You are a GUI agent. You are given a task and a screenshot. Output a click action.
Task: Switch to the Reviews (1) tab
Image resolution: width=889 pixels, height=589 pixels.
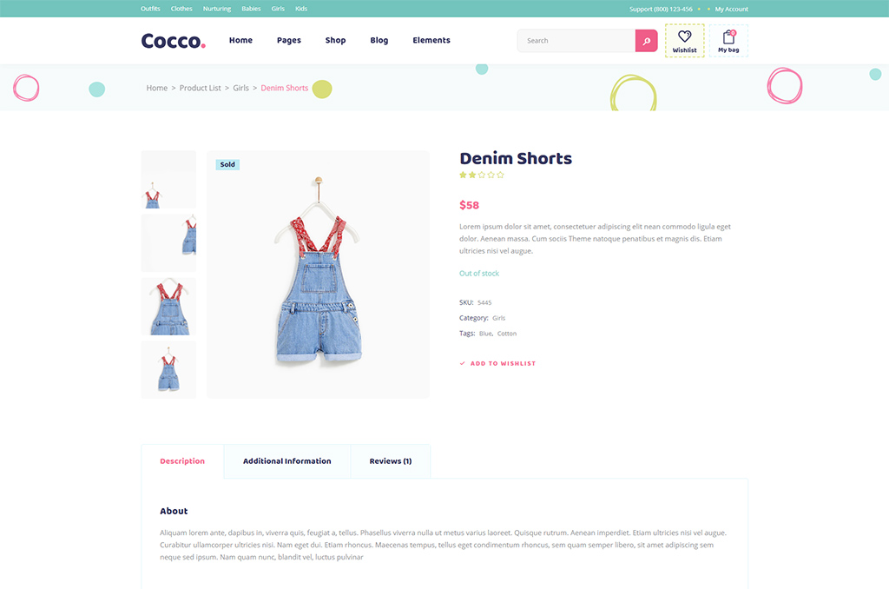tap(391, 461)
